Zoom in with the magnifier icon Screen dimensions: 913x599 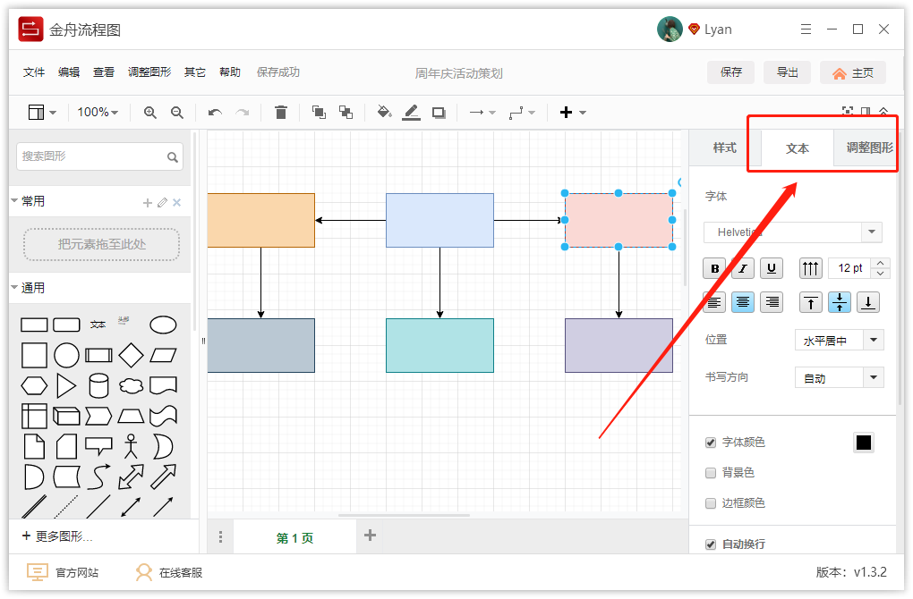click(149, 112)
